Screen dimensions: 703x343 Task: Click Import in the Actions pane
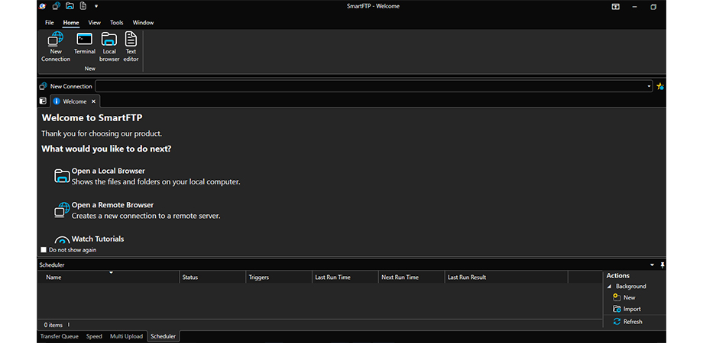click(632, 309)
